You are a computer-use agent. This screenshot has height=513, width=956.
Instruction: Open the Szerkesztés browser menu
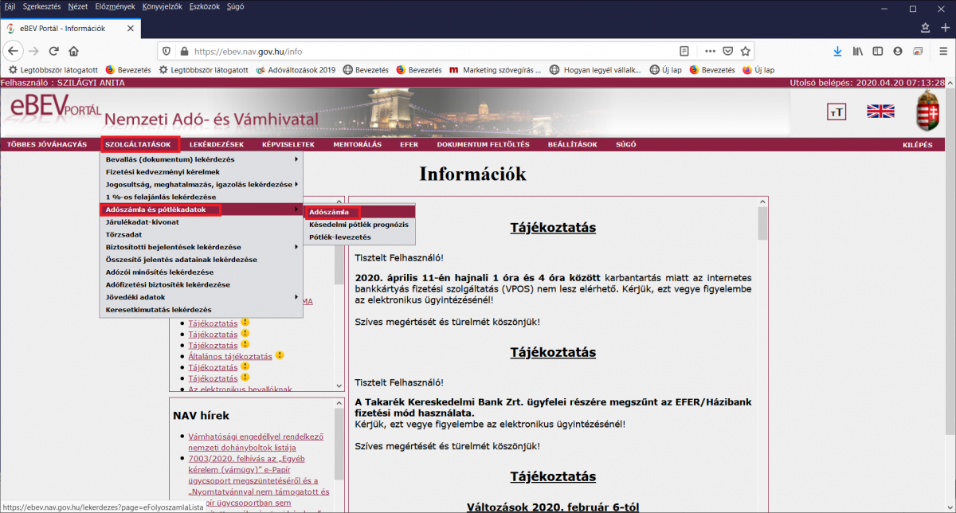point(41,6)
